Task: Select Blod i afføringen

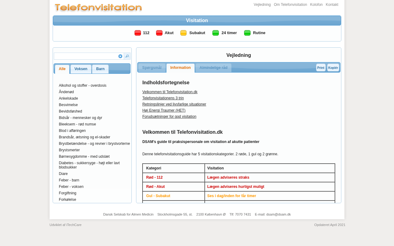Action: (x=72, y=131)
